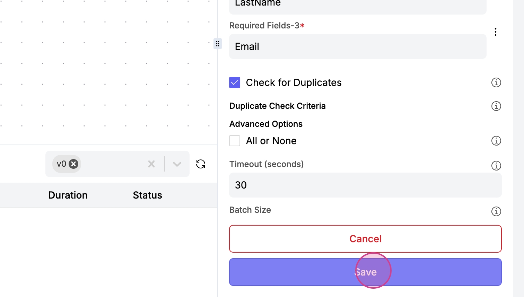This screenshot has width=524, height=297.
Task: Click the Email required field input
Action: [x=358, y=46]
